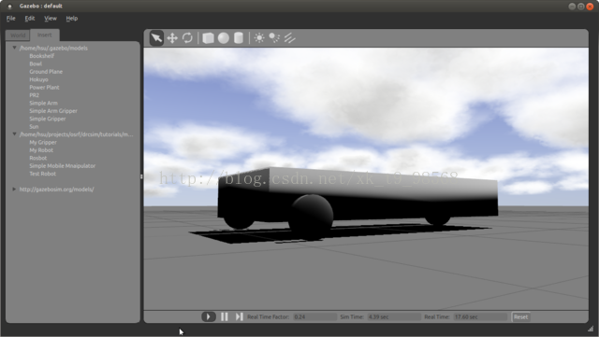Add a spot light
Screen dimensions: 599x337
click(274, 37)
